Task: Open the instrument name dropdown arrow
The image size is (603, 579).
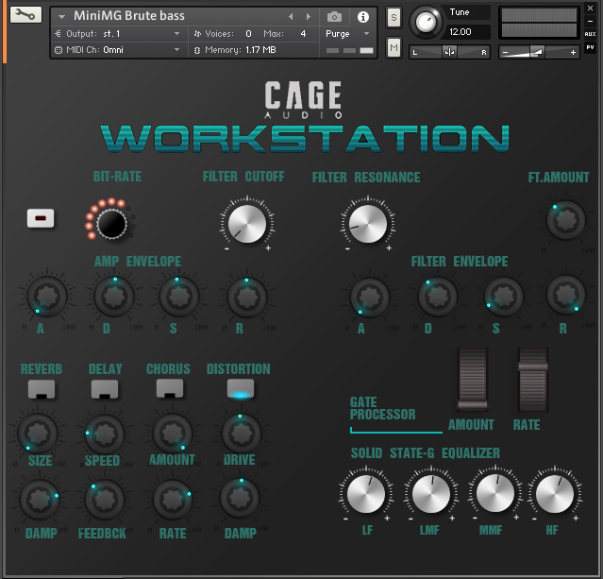Action: 61,17
